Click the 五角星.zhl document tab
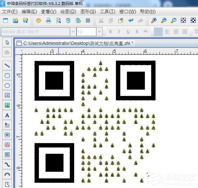The height and width of the screenshot is (188, 198). (75, 43)
